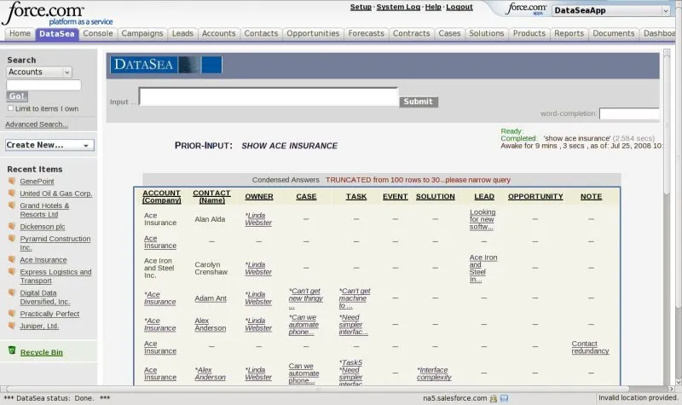Click the mail icon in the status bar
This screenshot has width=682, height=405.
pos(504,398)
